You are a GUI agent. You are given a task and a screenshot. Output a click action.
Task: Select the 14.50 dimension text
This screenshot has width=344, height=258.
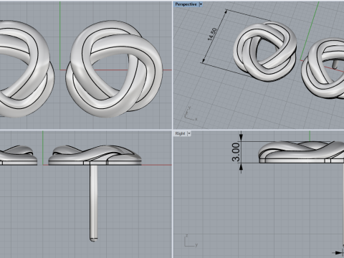tap(212, 34)
